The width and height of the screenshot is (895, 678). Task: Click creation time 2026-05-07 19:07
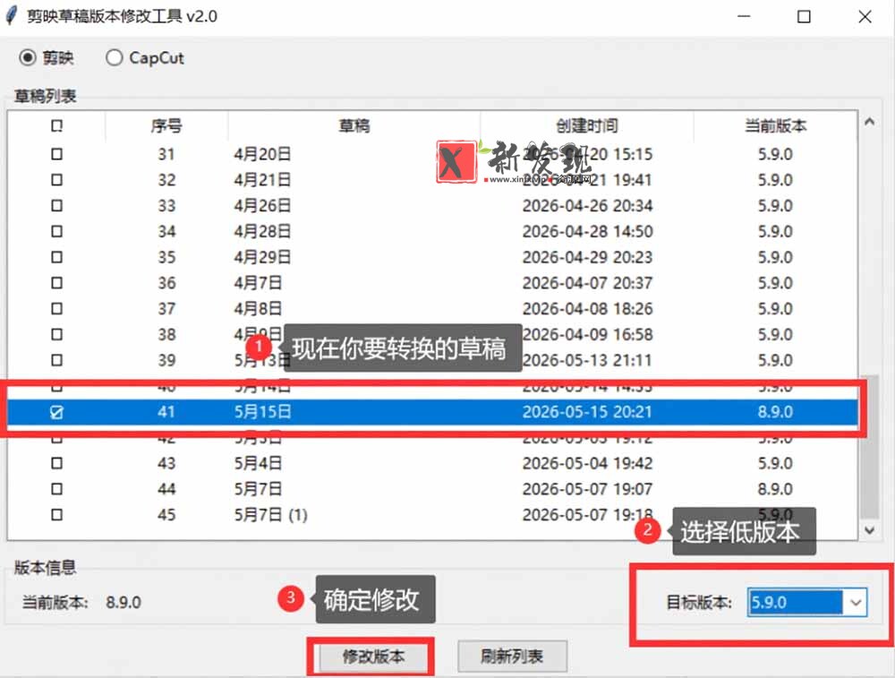click(x=587, y=489)
